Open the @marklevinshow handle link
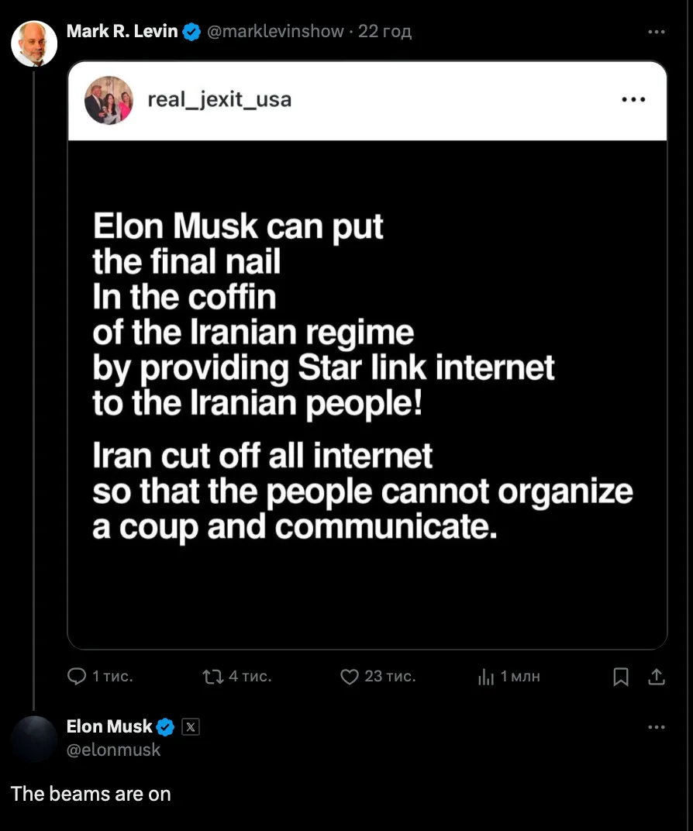Screen dimensions: 693x831 275,32
